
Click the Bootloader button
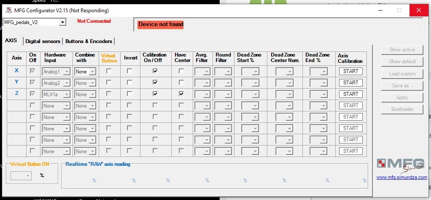402,109
